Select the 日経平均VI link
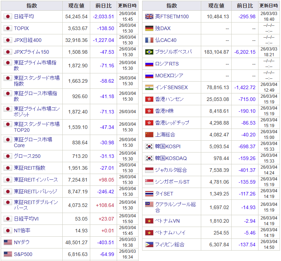281x261 pixels. [x=26, y=219]
